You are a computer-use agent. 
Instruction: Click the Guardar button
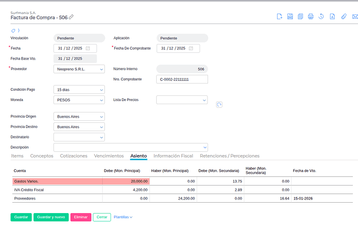coord(21,217)
